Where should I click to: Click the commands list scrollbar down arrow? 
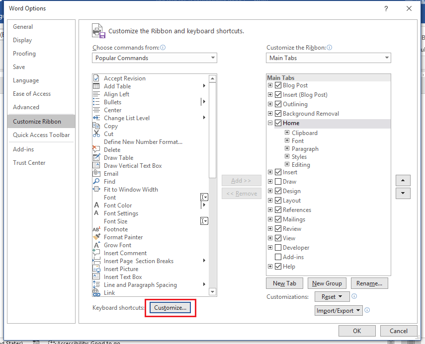tap(213, 292)
